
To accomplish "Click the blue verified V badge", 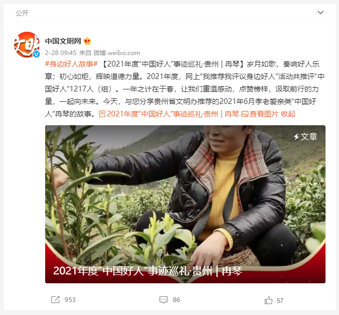I will pos(36,54).
